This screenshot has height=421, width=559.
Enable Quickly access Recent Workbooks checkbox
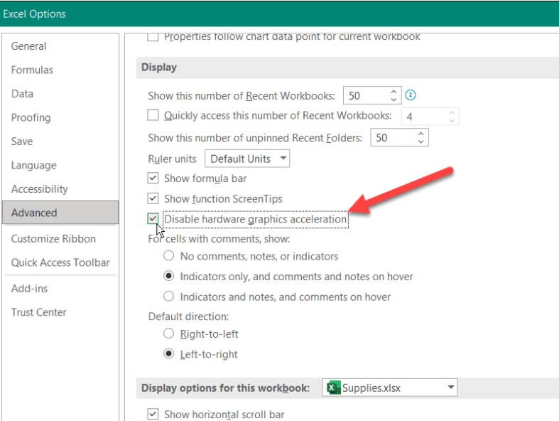click(x=153, y=115)
